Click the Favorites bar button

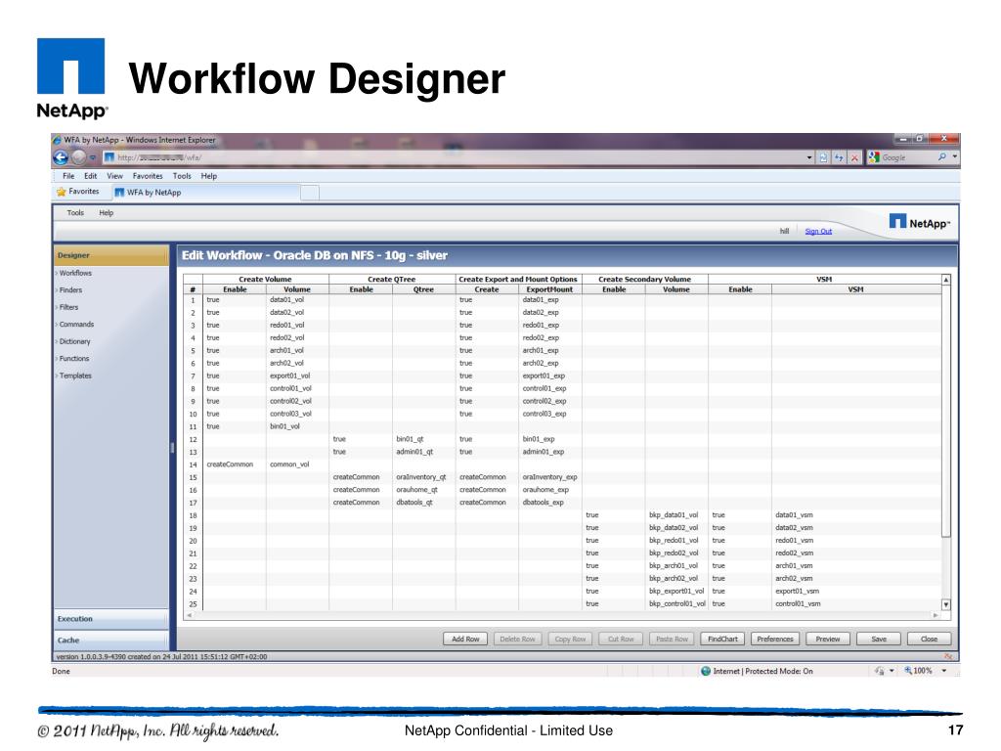point(78,192)
